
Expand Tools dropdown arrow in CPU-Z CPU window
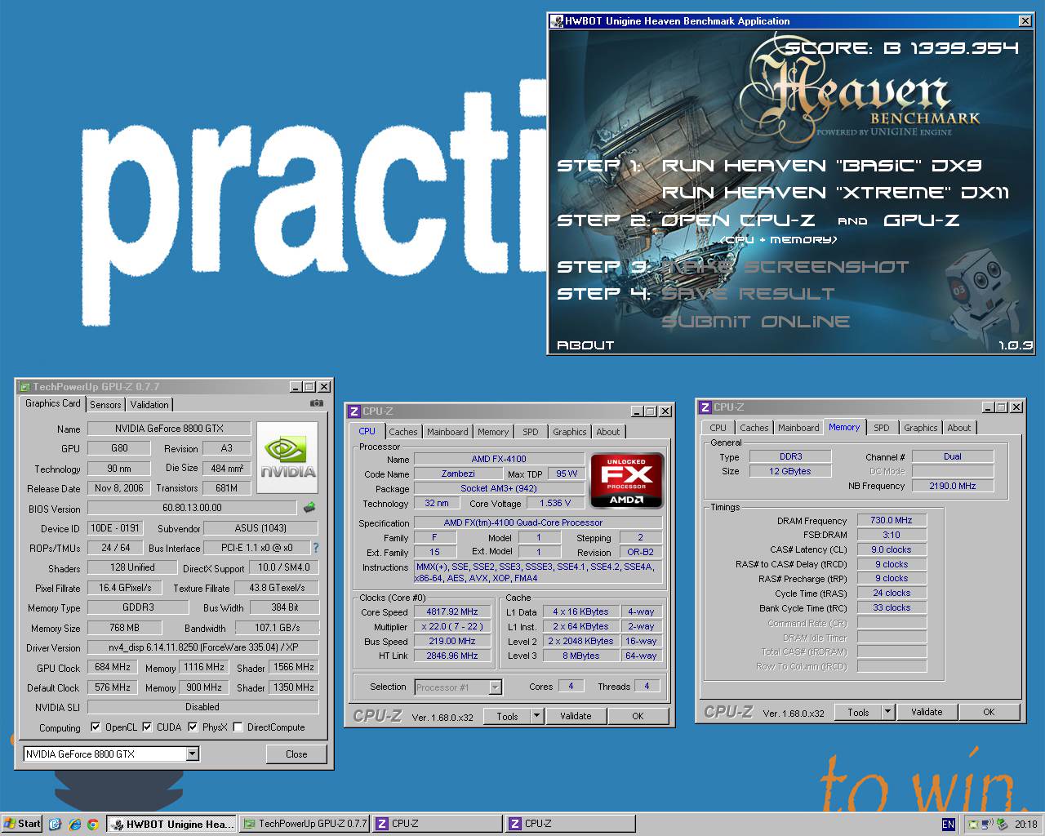point(536,716)
